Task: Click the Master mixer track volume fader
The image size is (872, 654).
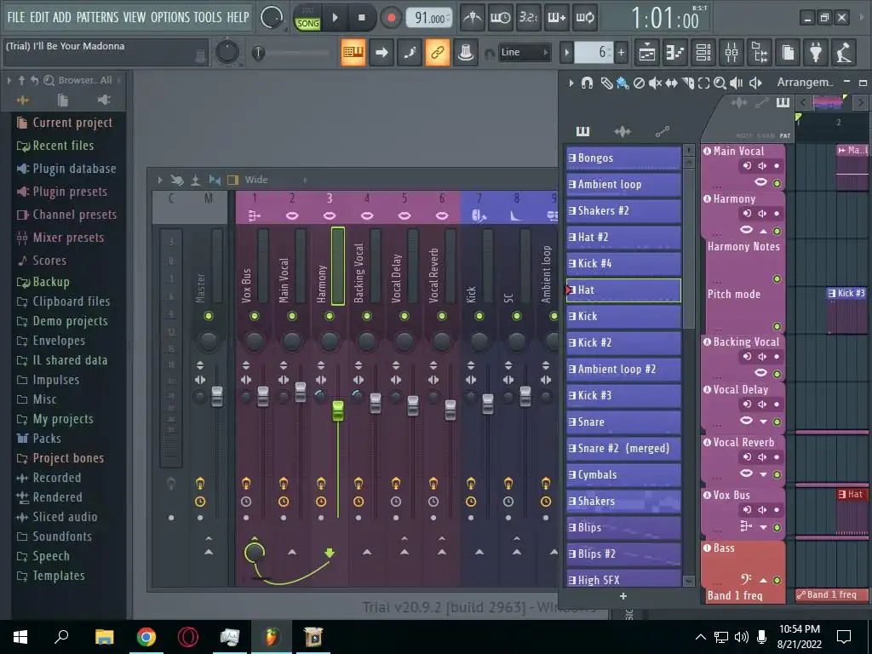Action: point(217,397)
